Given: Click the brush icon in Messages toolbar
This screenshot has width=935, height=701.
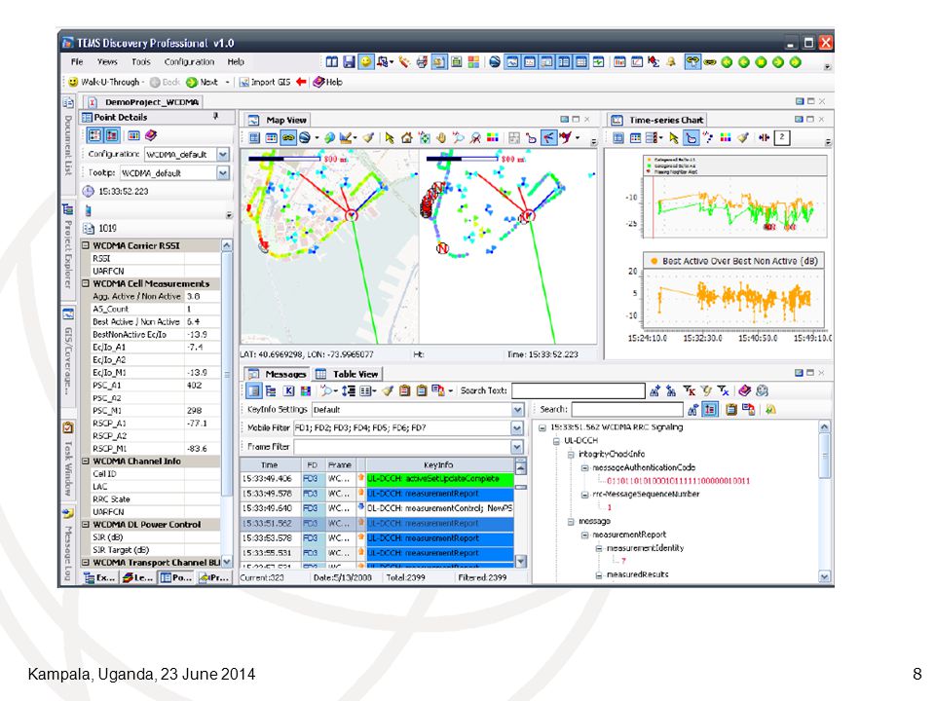Looking at the screenshot, I should click(388, 391).
